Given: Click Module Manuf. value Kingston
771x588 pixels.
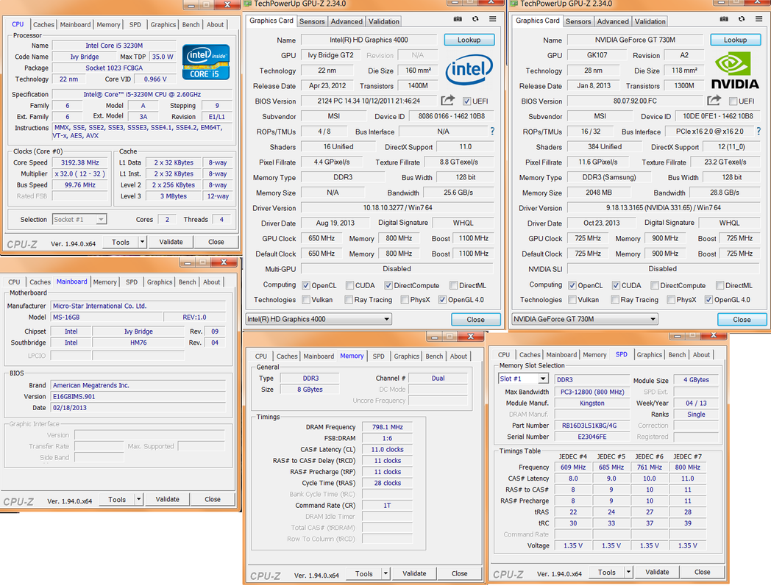Looking at the screenshot, I should coord(592,403).
